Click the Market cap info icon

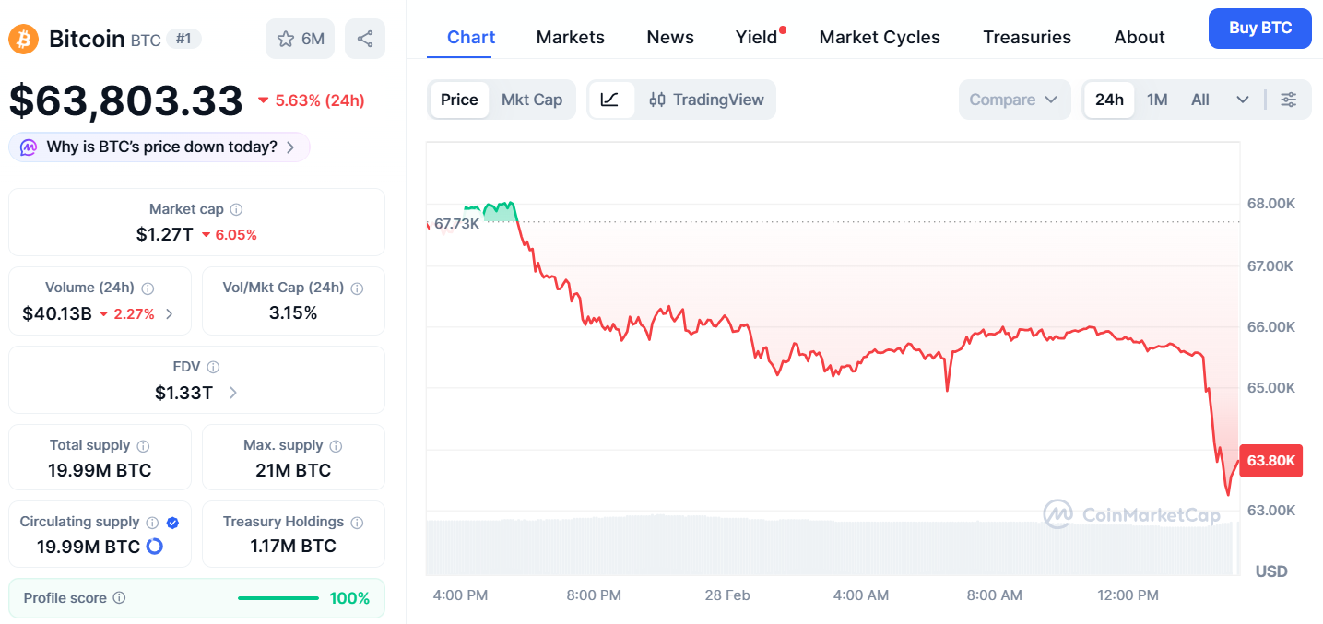coord(236,210)
